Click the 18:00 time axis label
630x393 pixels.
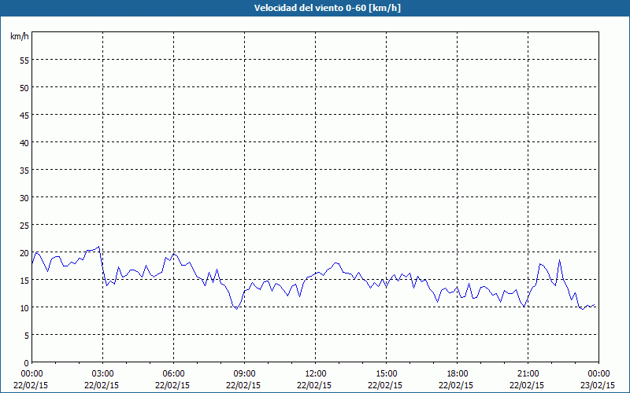(x=458, y=374)
